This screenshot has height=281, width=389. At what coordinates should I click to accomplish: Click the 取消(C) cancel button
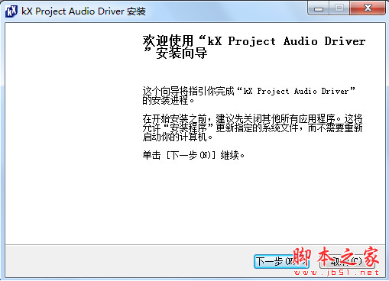click(x=347, y=261)
